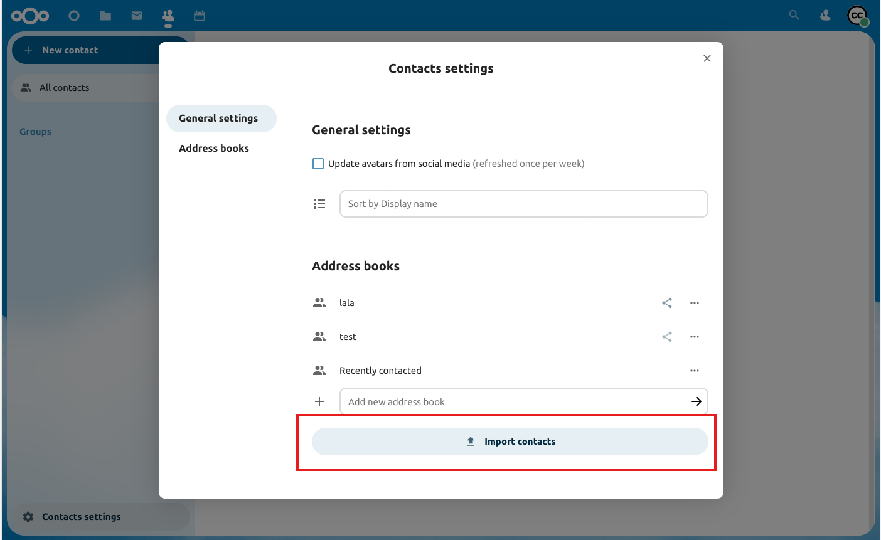Open the sort order dropdown

(x=523, y=204)
